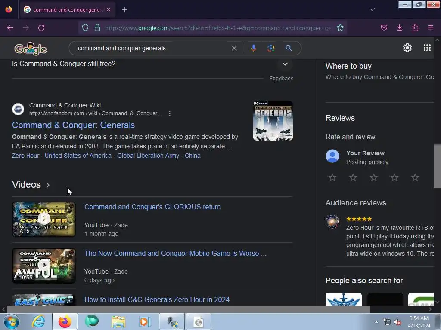The image size is (441, 330).
Task: Click the horizontal scrollbar thumb
Action: [188, 309]
